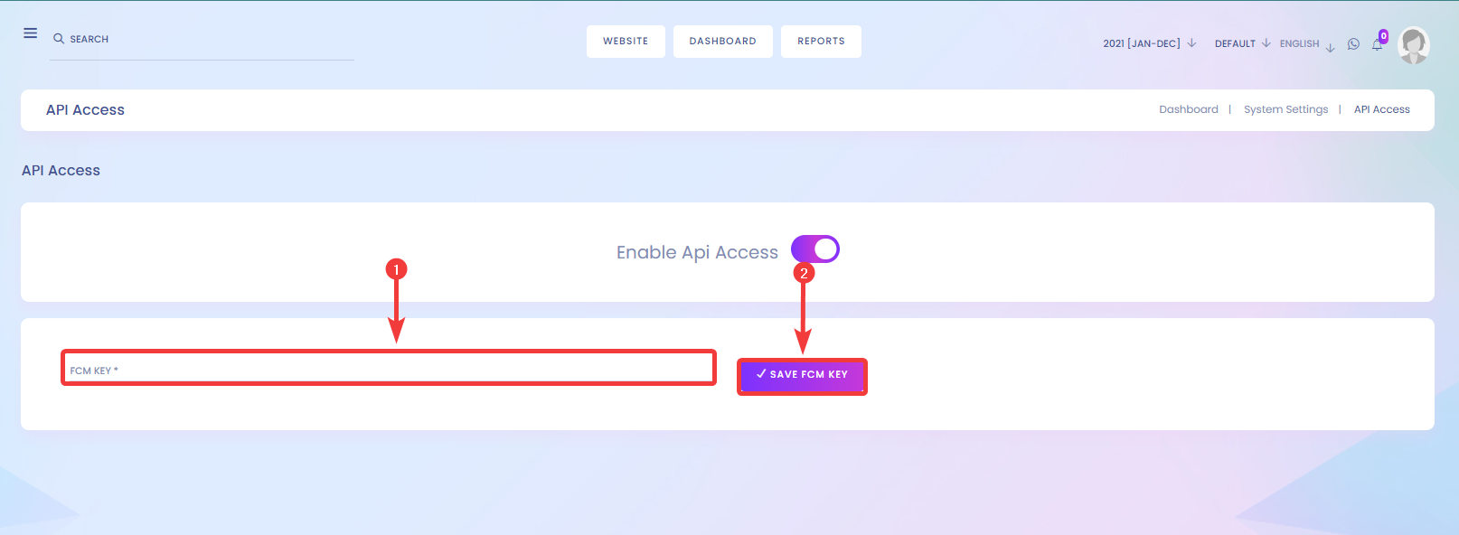
Task: Follow the System Settings breadcrumb link
Action: pyautogui.click(x=1285, y=109)
